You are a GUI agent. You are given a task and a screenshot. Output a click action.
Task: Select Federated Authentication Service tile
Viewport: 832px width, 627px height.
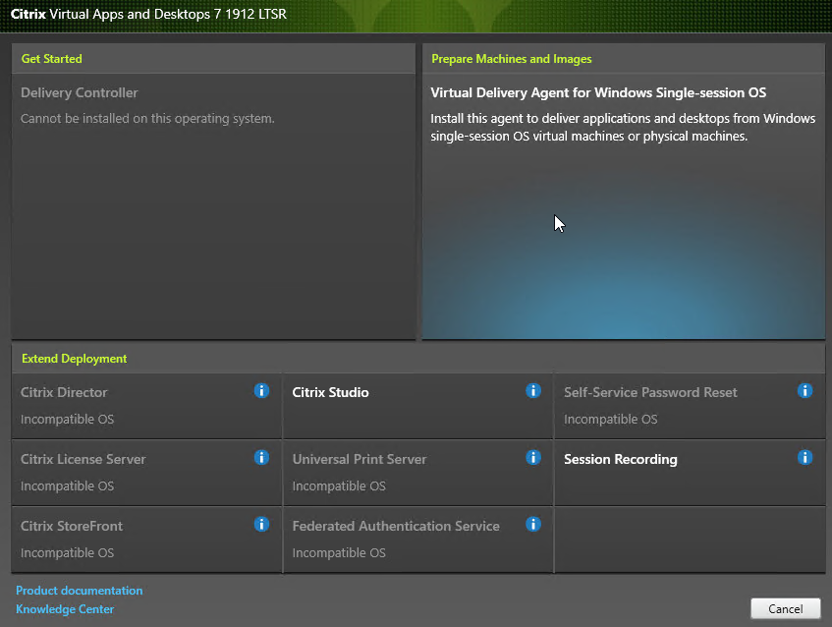393,539
